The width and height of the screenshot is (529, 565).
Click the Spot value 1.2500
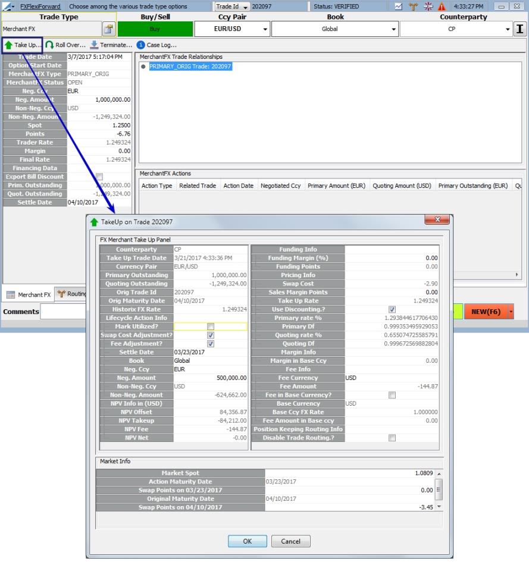click(x=99, y=125)
